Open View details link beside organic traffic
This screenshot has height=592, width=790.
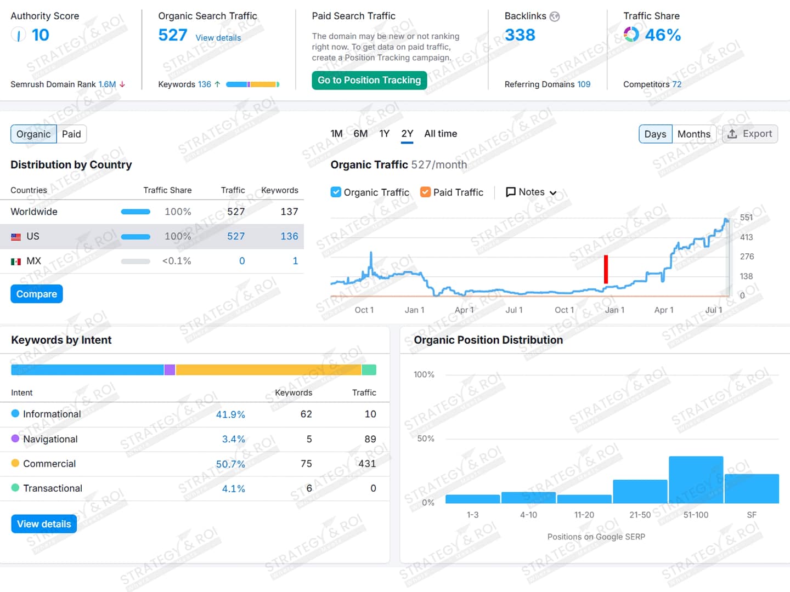point(218,38)
